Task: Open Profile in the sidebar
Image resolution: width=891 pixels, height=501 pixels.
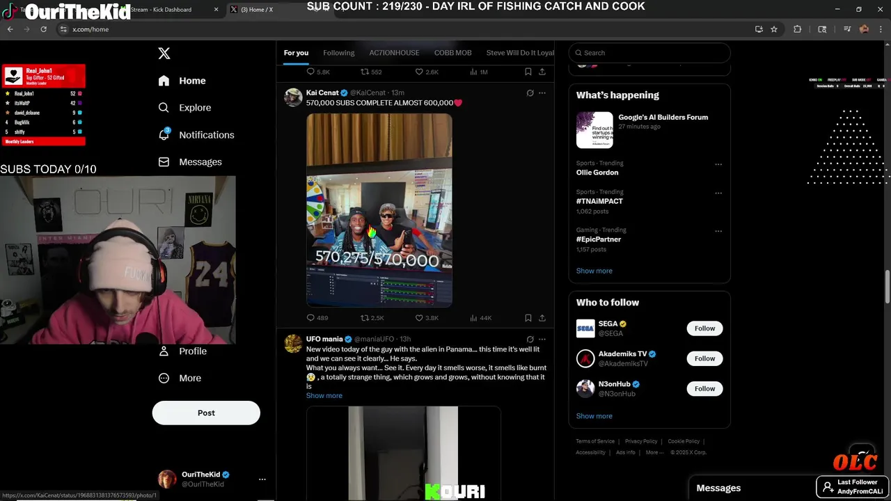Action: (182, 351)
